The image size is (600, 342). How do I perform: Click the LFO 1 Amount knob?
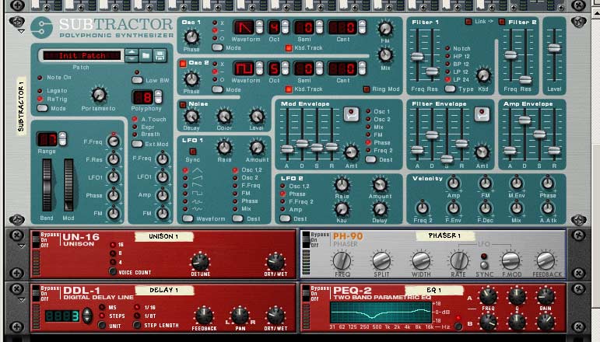(x=257, y=148)
